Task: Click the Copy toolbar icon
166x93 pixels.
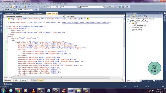Action: [23, 7]
